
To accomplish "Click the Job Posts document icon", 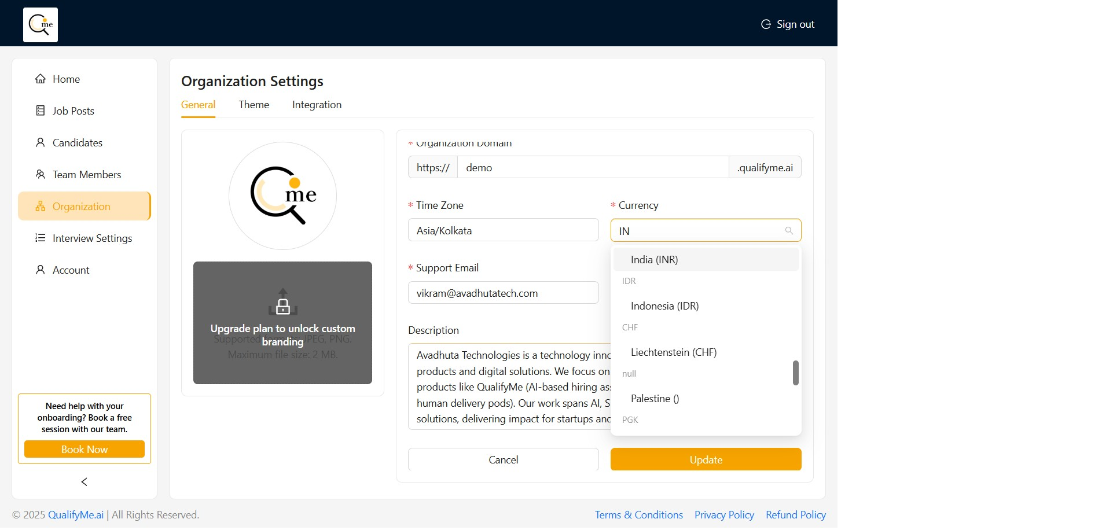I will tap(41, 111).
